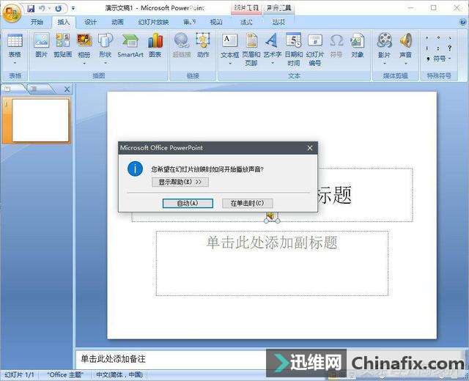Click status bar text 幻灯片 1/1

click(20, 374)
